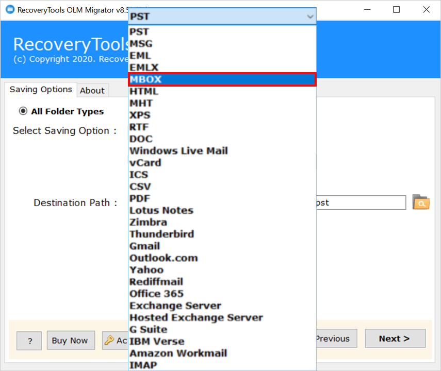This screenshot has height=371, width=441.
Task: Pick DOC saving format
Action: click(x=222, y=139)
